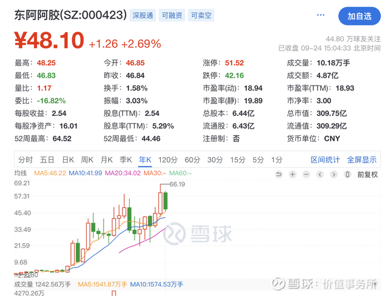Open 区间统计 range statistics
The height and width of the screenshot is (296, 388).
pyautogui.click(x=325, y=160)
